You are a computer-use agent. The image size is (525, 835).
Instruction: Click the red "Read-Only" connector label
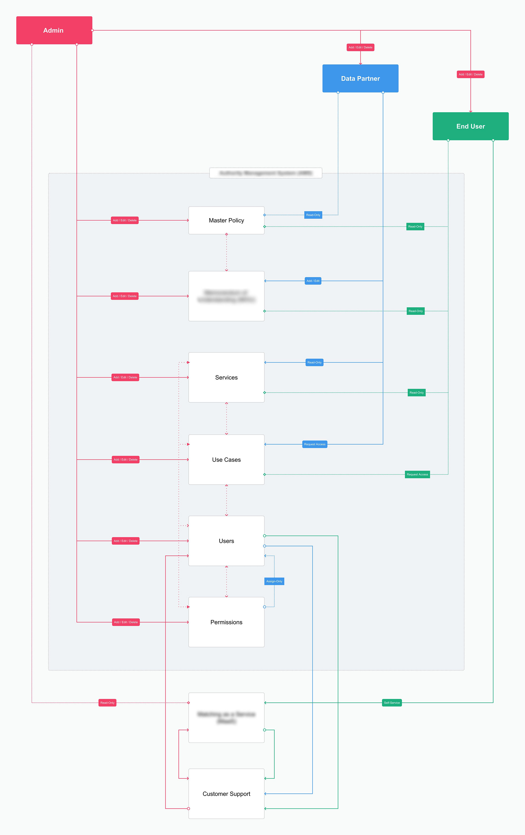(107, 703)
